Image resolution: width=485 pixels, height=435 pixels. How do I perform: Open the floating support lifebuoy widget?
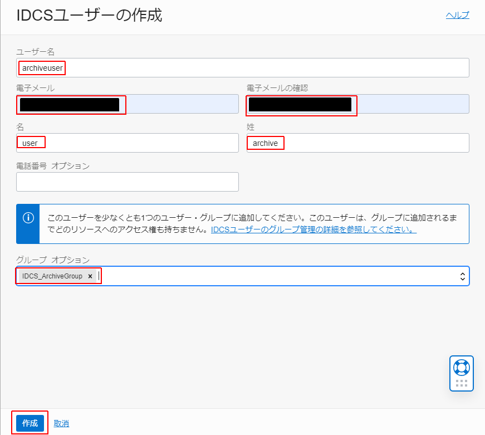click(x=461, y=368)
